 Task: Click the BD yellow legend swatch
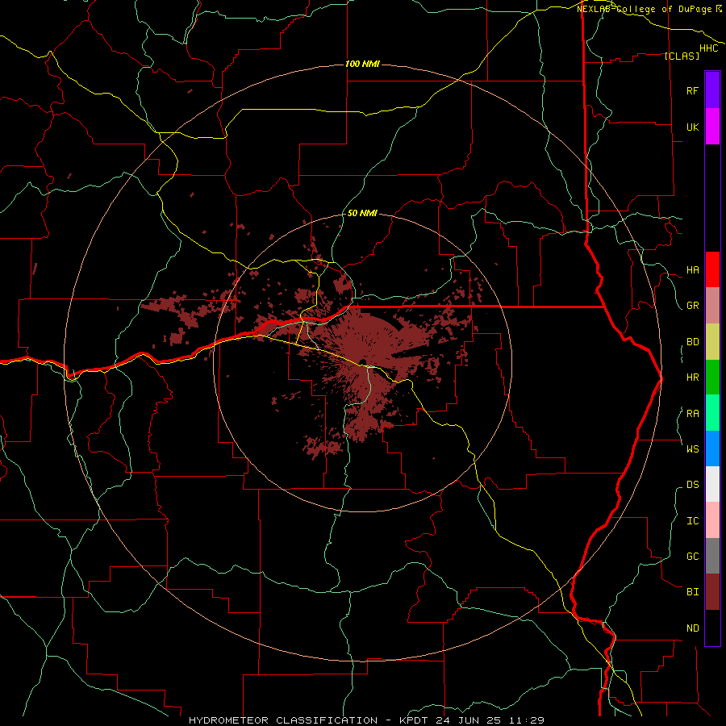712,342
